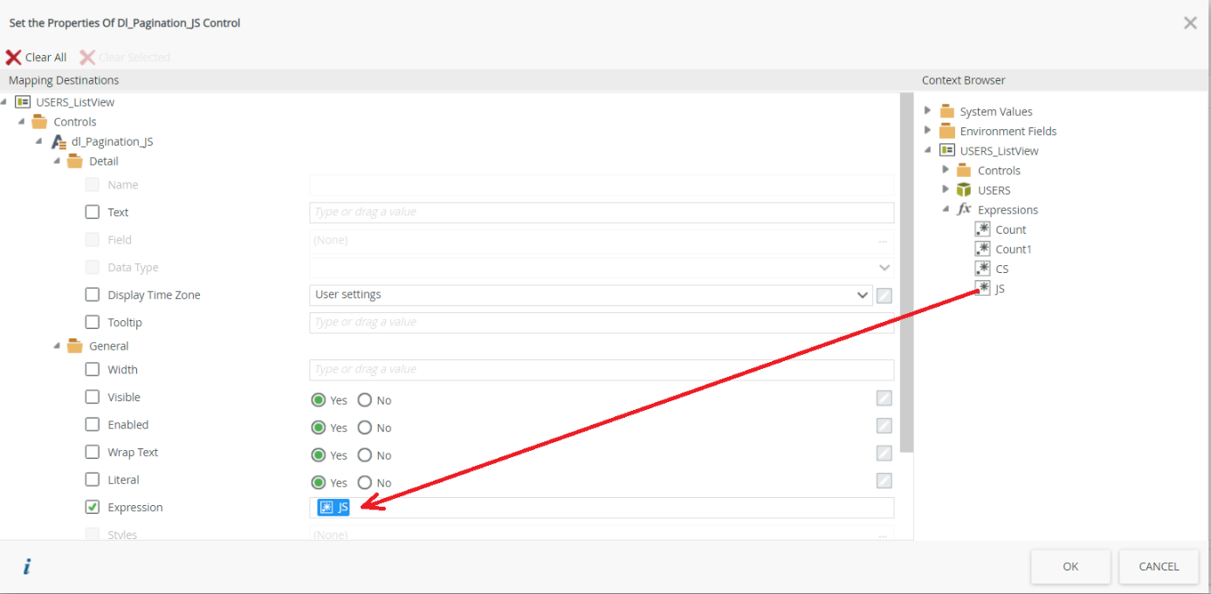Image resolution: width=1211 pixels, height=594 pixels.
Task: Click the edit icon on Visible row
Action: tap(884, 399)
